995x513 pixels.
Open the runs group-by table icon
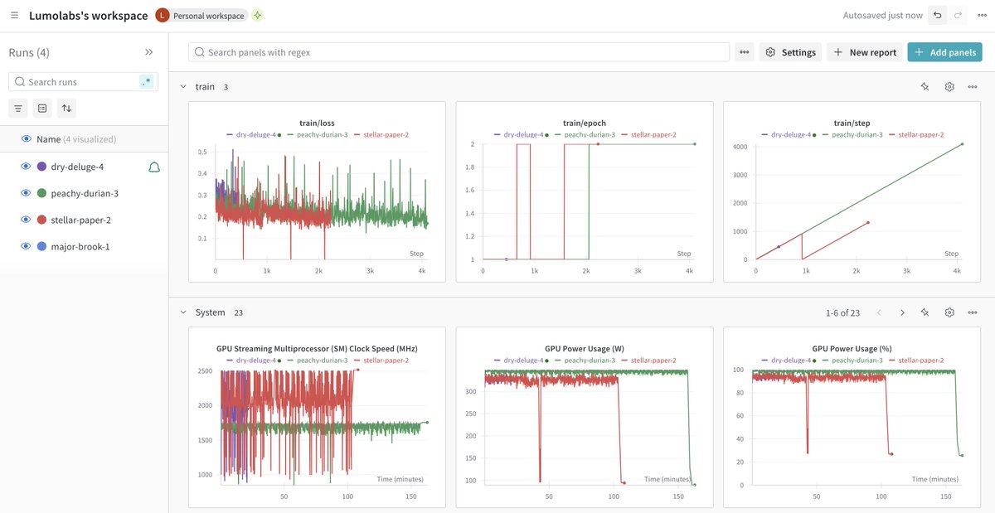tap(42, 108)
